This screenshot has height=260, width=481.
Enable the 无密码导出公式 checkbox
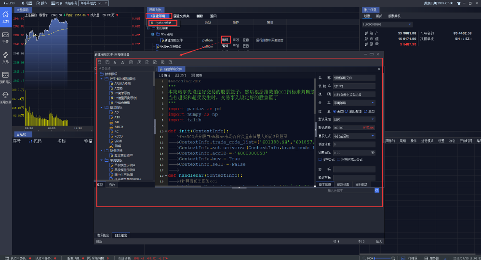click(339, 160)
